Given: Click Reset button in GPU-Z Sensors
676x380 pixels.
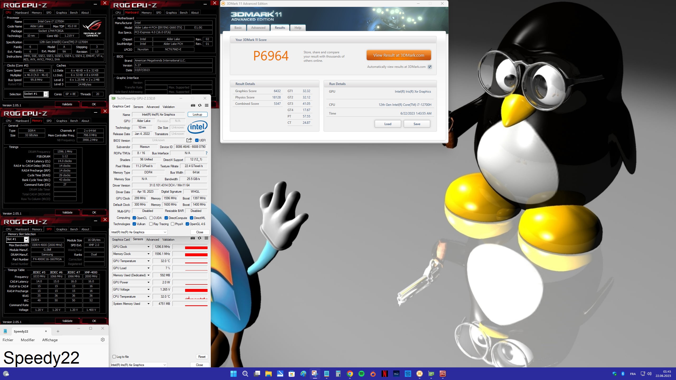Looking at the screenshot, I should click(202, 357).
